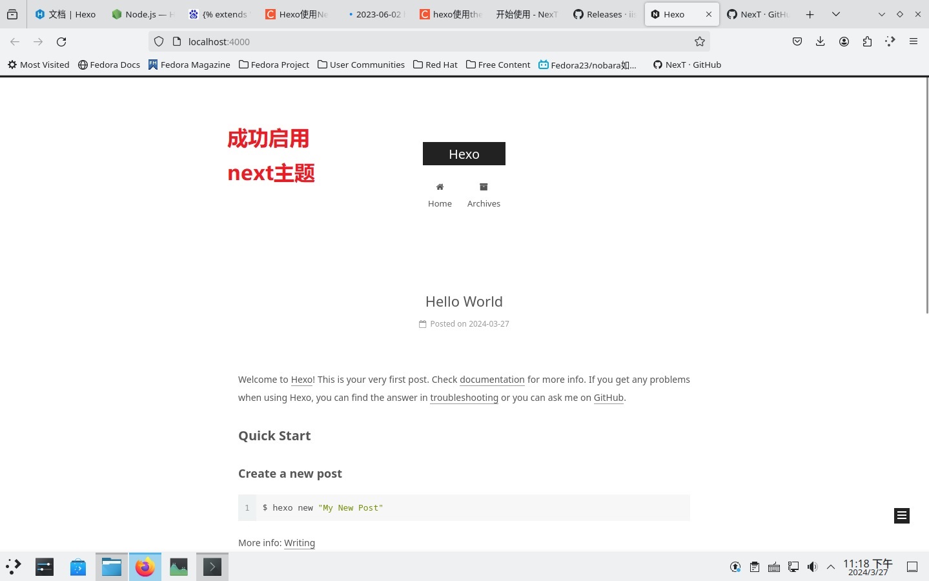Click the Home icon in site navigation
The image size is (929, 581).
point(440,187)
